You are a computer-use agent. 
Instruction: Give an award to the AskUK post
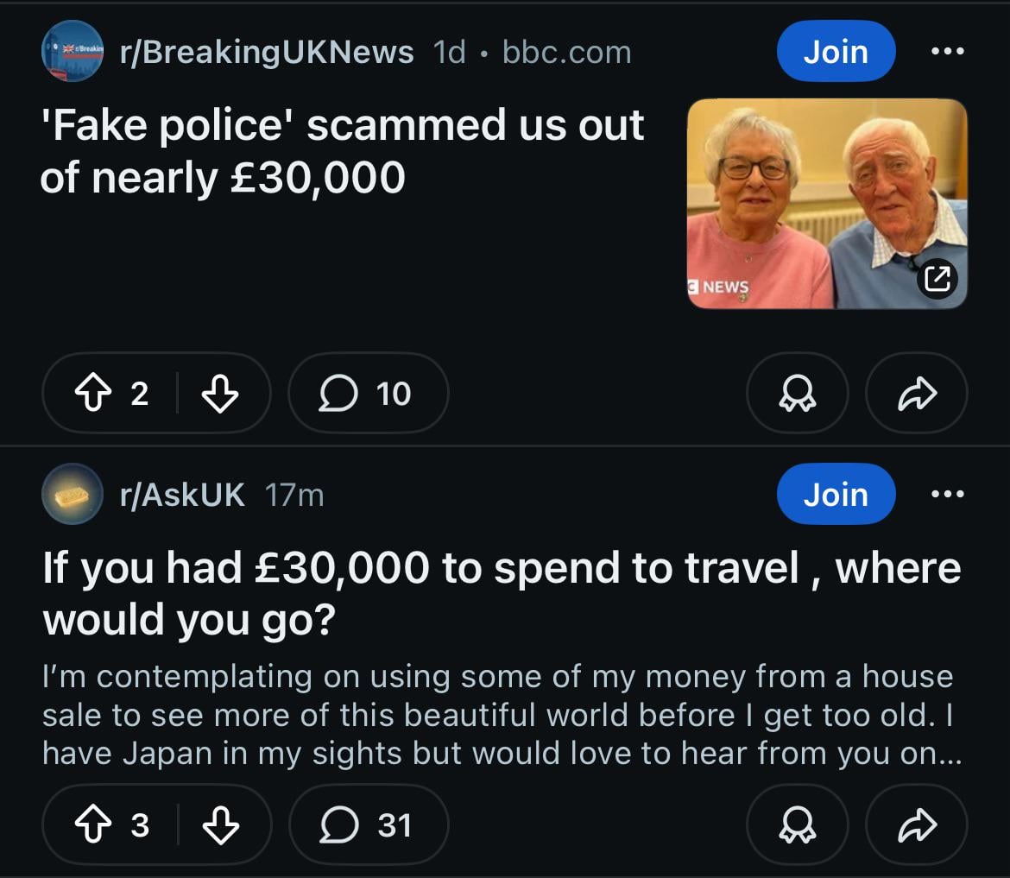click(x=797, y=826)
